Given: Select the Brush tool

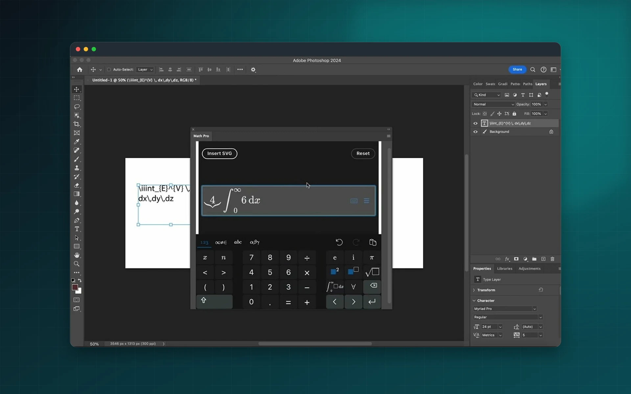Looking at the screenshot, I should click(x=77, y=159).
